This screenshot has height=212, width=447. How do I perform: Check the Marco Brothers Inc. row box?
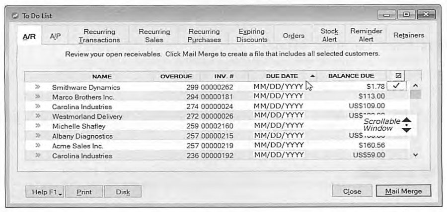click(x=396, y=96)
